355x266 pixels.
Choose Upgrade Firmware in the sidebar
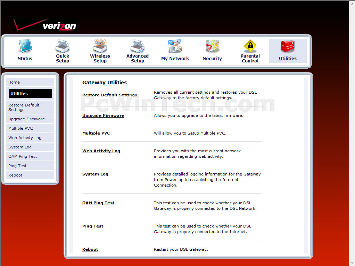coord(30,119)
